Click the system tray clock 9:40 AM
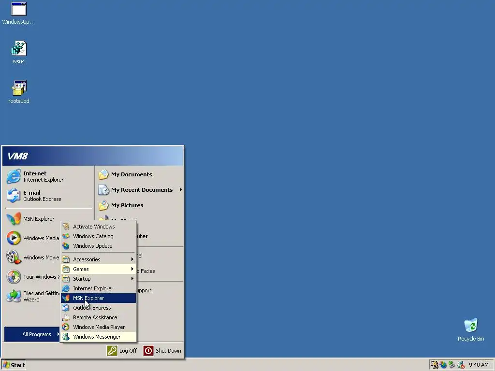495x371 pixels. click(x=479, y=365)
